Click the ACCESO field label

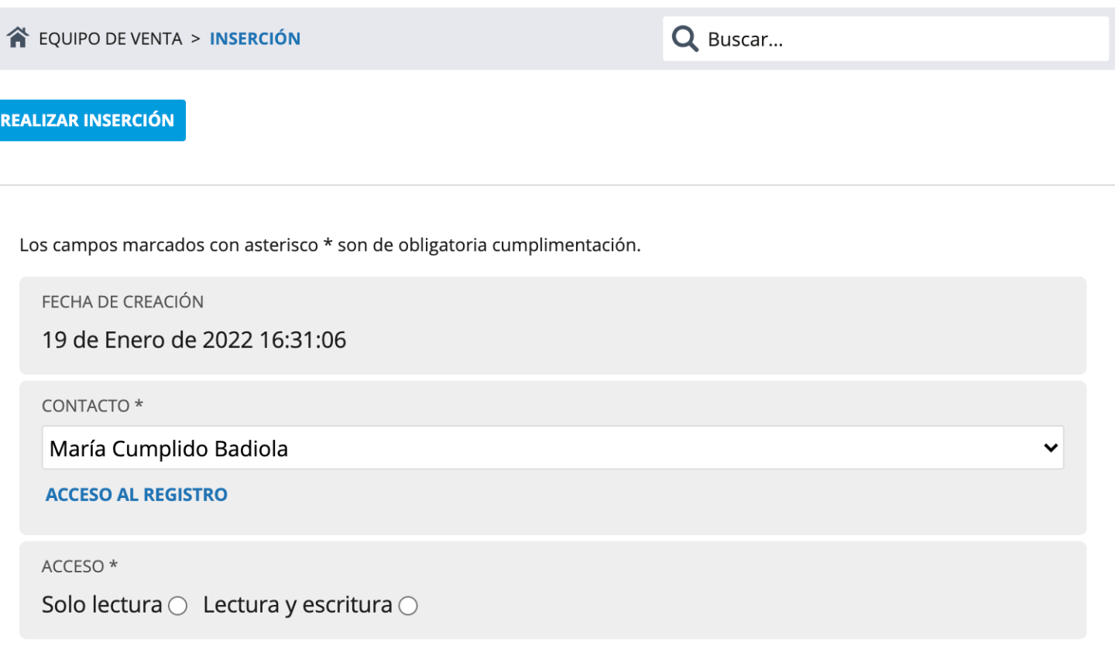coord(73,566)
